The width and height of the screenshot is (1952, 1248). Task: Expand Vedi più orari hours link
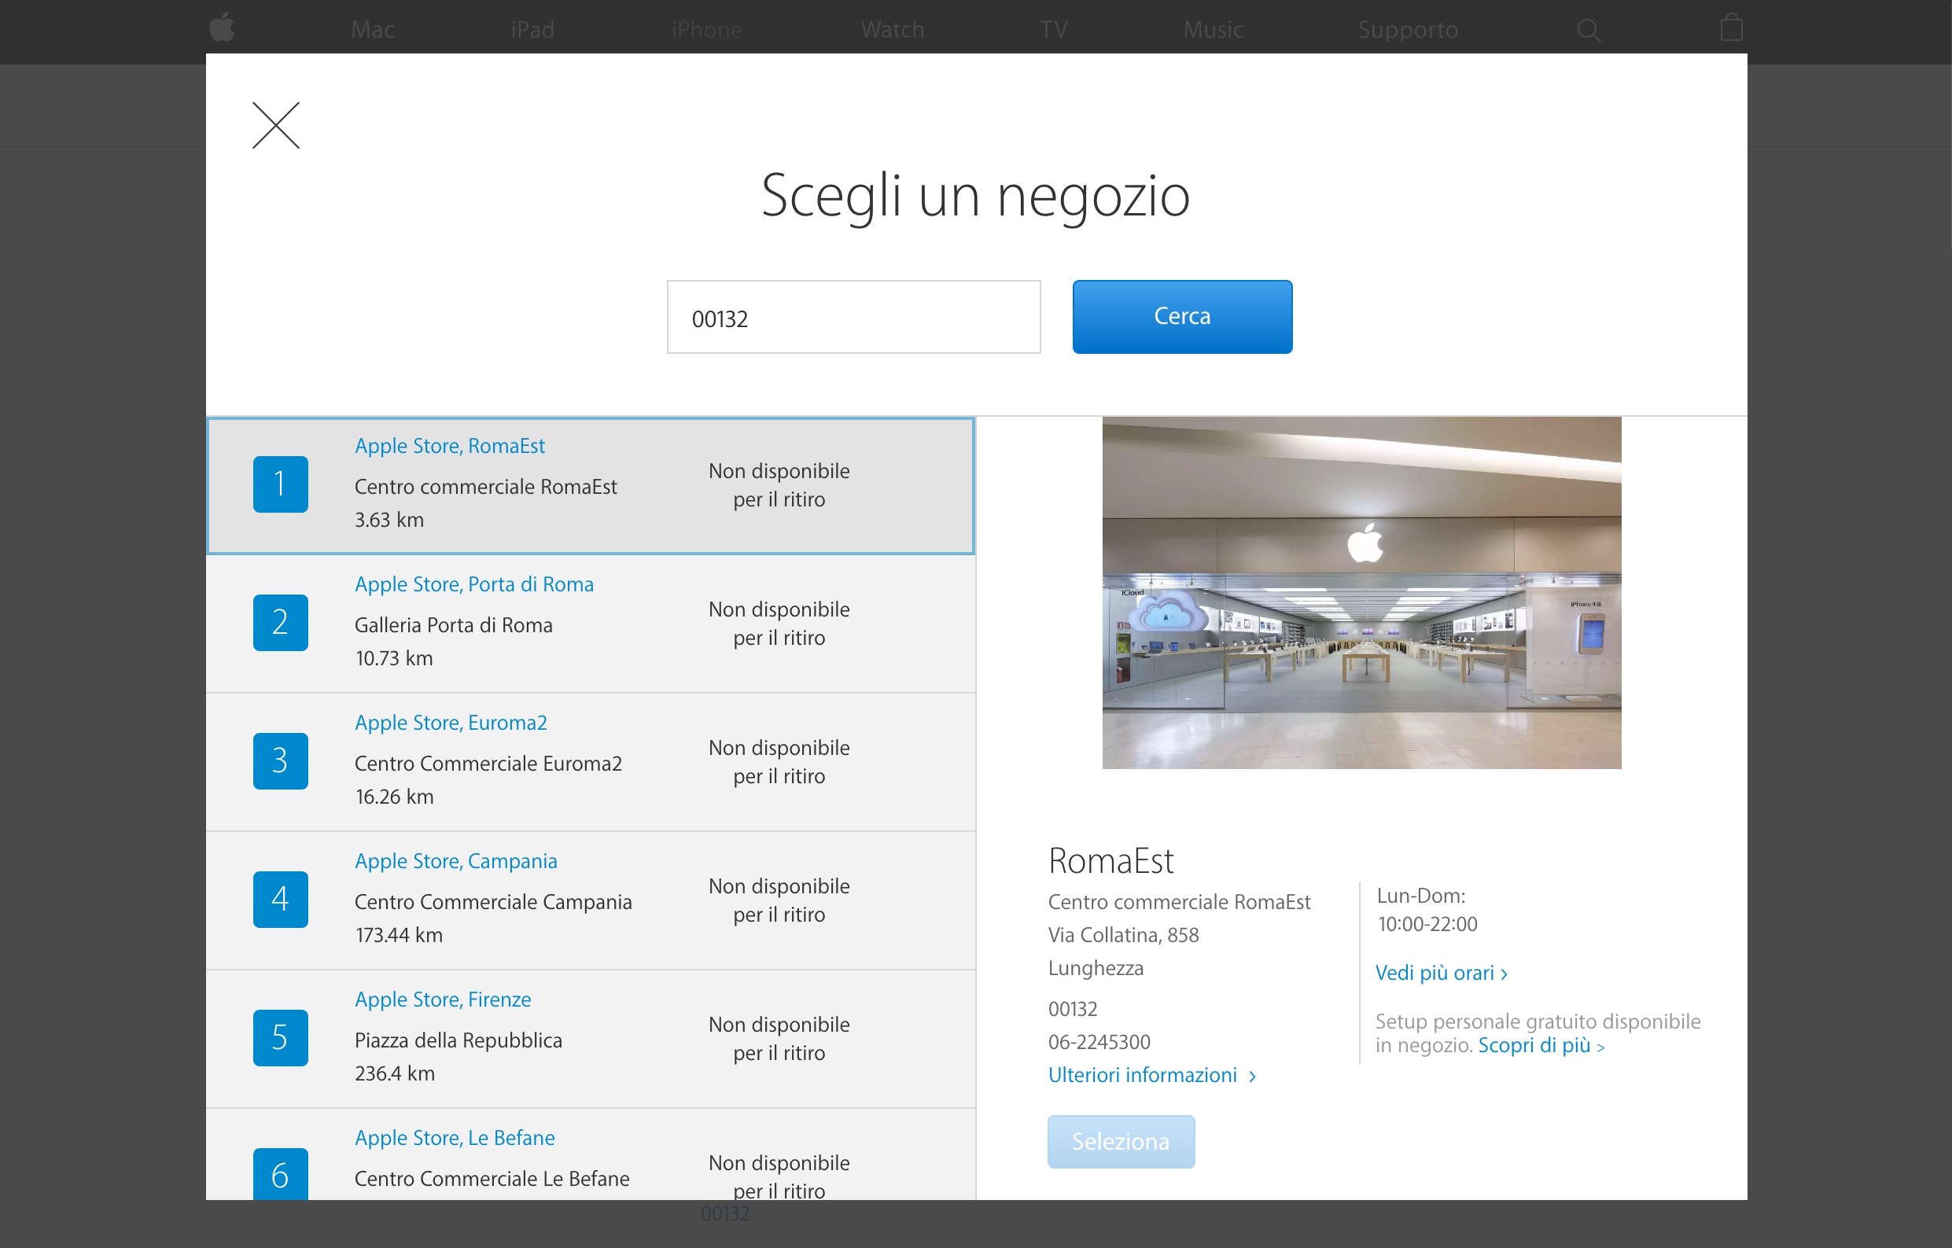coord(1441,973)
